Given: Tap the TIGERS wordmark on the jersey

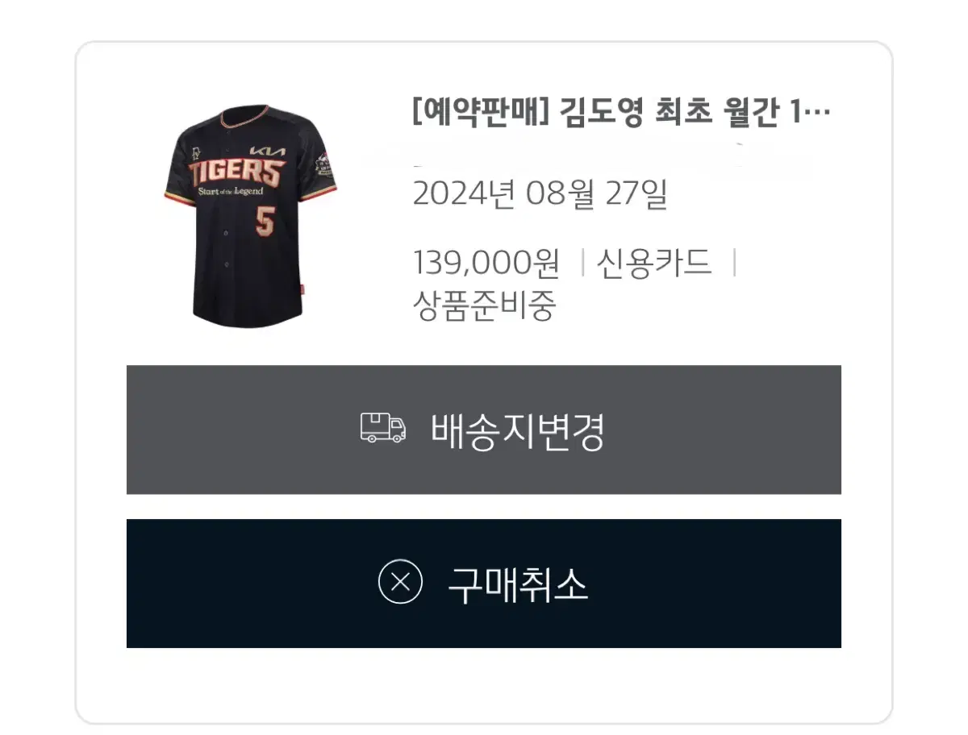Looking at the screenshot, I should pyautogui.click(x=236, y=172).
